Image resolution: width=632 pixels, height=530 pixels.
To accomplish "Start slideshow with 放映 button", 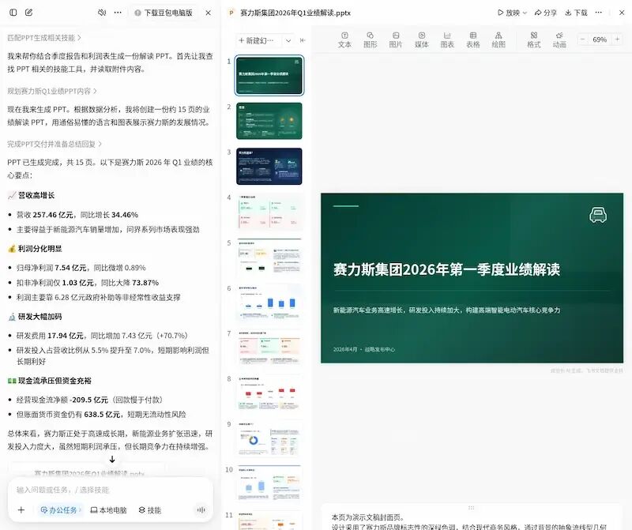I will 509,13.
